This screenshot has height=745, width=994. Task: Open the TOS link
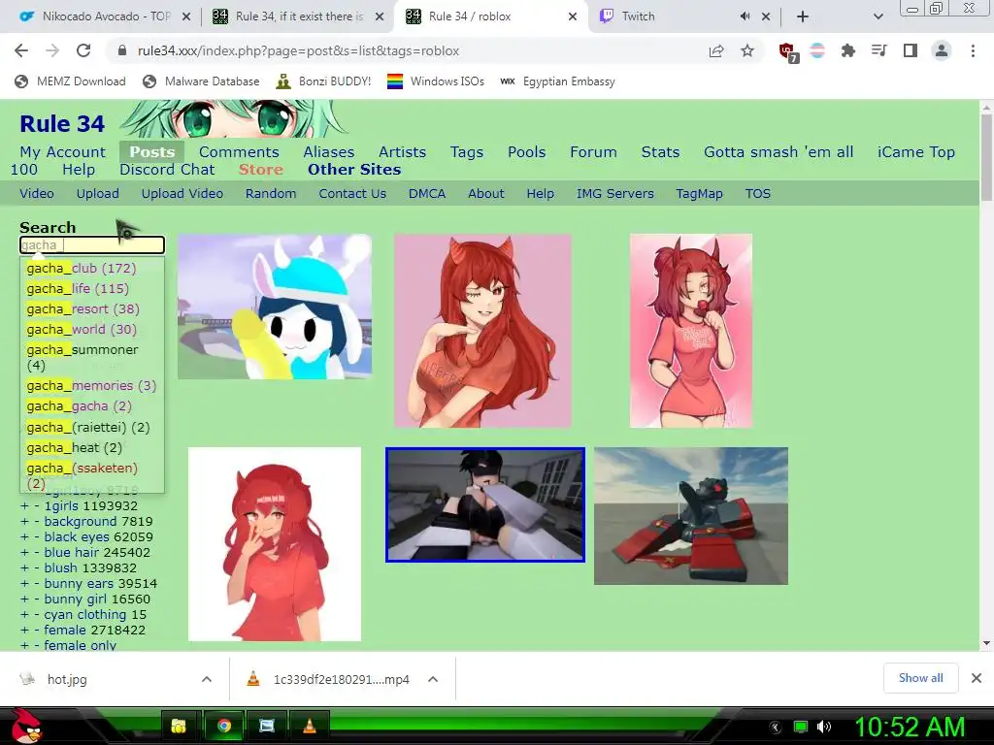tap(757, 194)
